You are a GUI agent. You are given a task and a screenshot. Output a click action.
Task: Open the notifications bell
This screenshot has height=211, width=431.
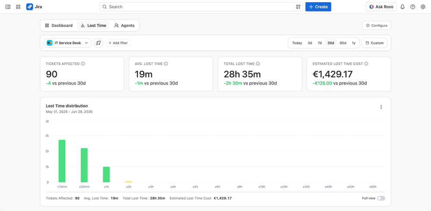pos(403,7)
